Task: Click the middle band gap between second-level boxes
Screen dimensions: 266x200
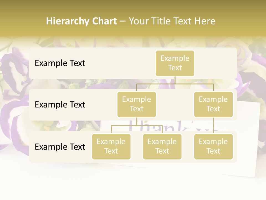Action: coord(175,104)
